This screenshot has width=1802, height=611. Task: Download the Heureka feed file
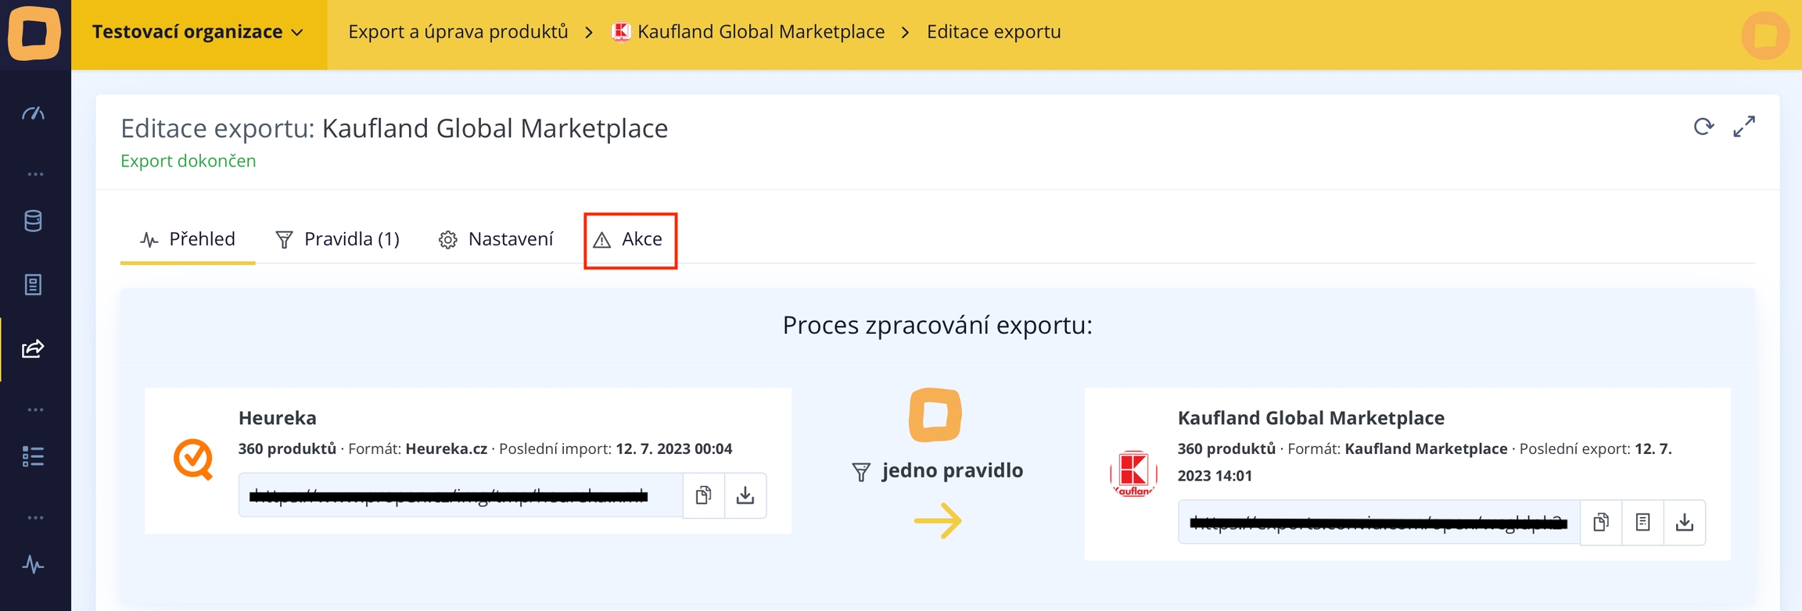coord(745,495)
